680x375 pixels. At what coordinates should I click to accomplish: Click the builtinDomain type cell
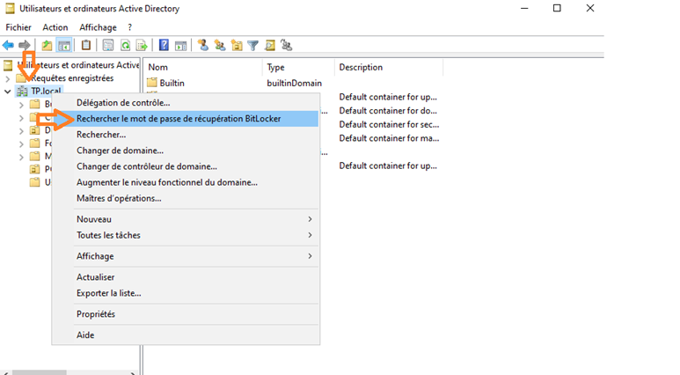coord(294,83)
